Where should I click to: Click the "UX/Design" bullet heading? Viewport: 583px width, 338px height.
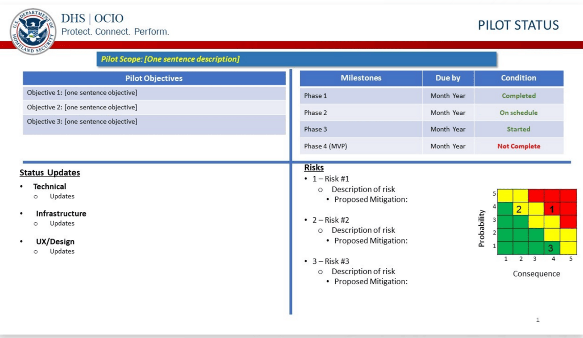coord(55,242)
